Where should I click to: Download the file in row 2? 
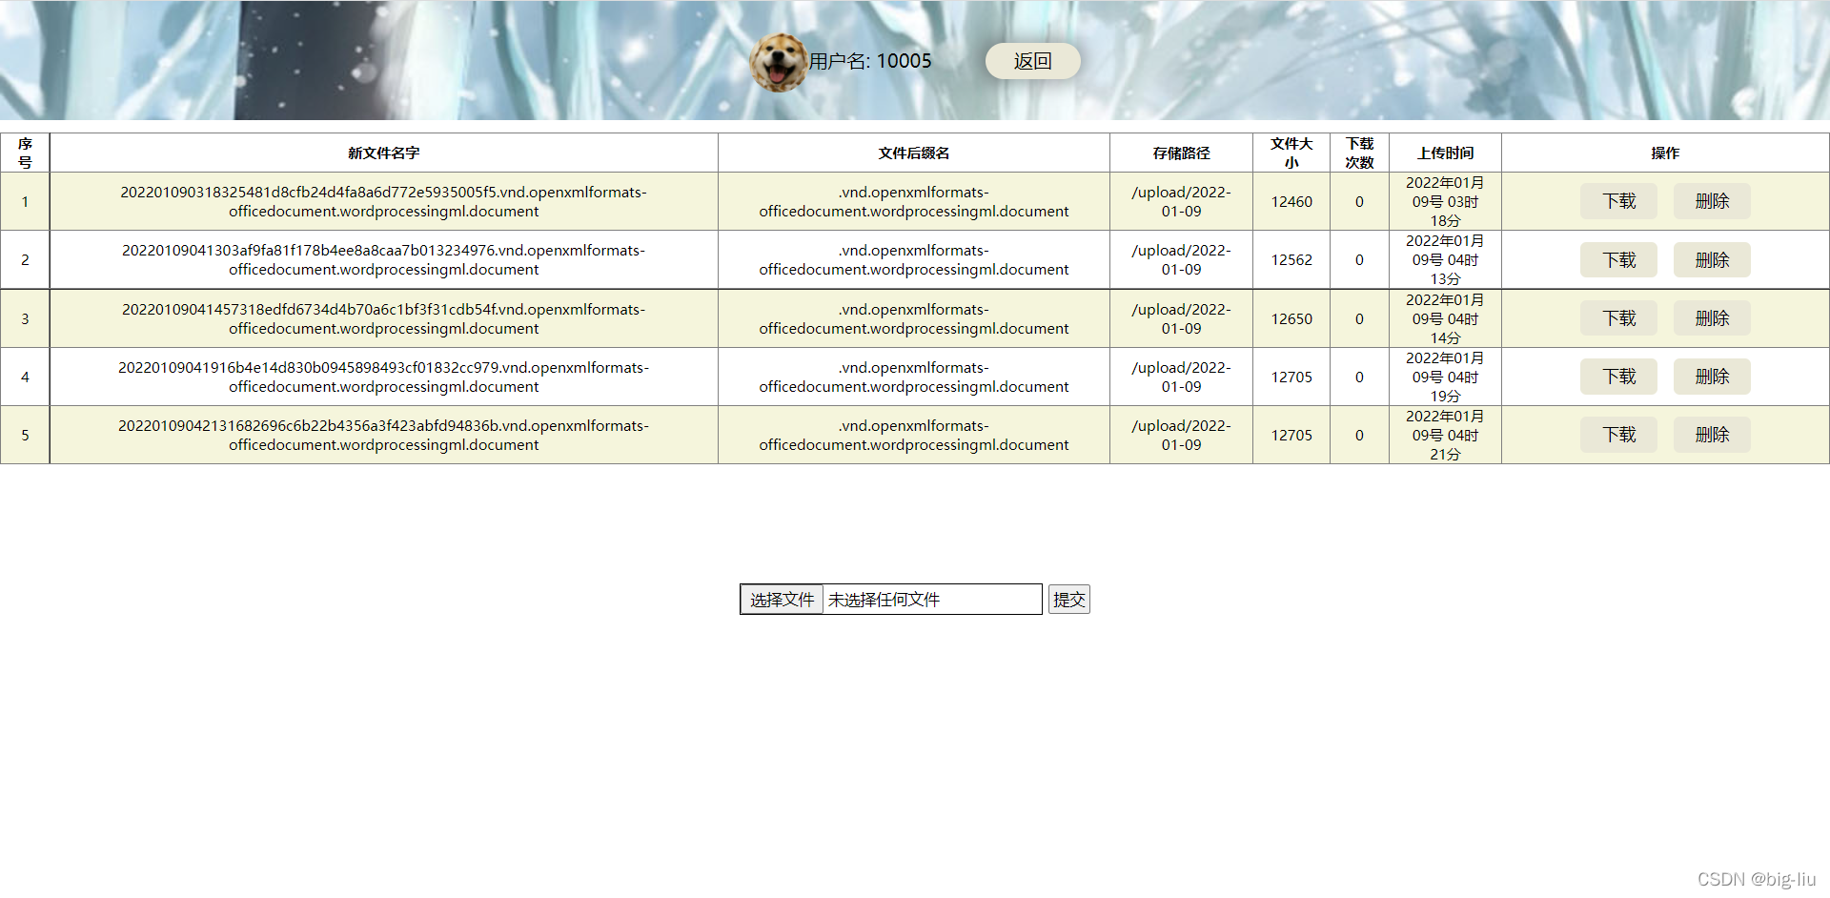coord(1618,260)
